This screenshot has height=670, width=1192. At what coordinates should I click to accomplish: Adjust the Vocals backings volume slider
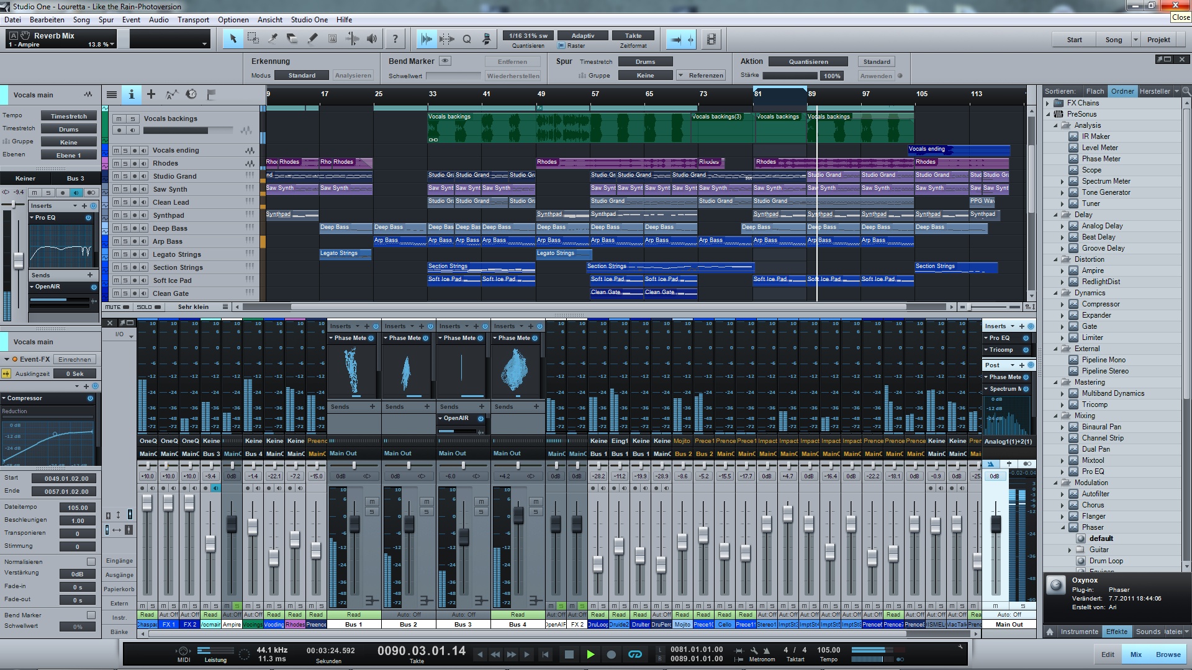pos(187,130)
